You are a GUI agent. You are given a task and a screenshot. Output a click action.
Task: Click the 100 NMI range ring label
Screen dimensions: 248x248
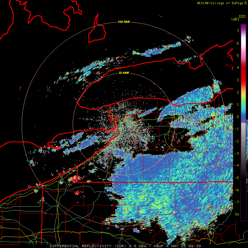124,22
